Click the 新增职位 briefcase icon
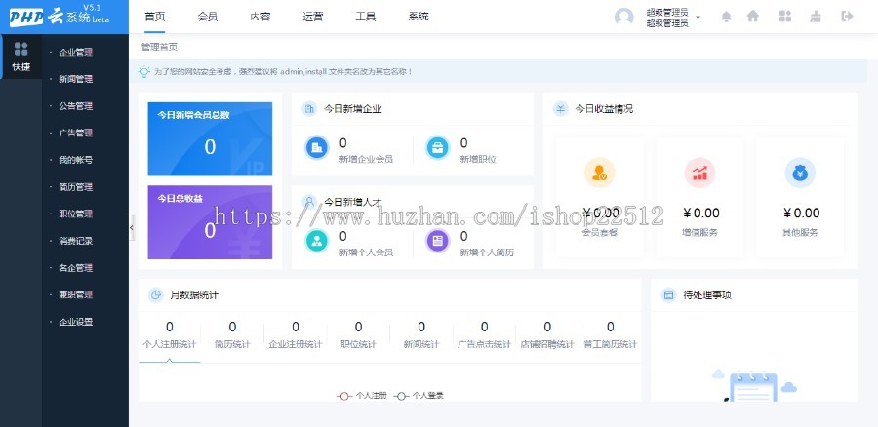 pyautogui.click(x=437, y=148)
